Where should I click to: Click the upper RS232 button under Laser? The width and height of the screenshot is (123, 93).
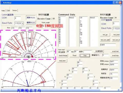31,18
